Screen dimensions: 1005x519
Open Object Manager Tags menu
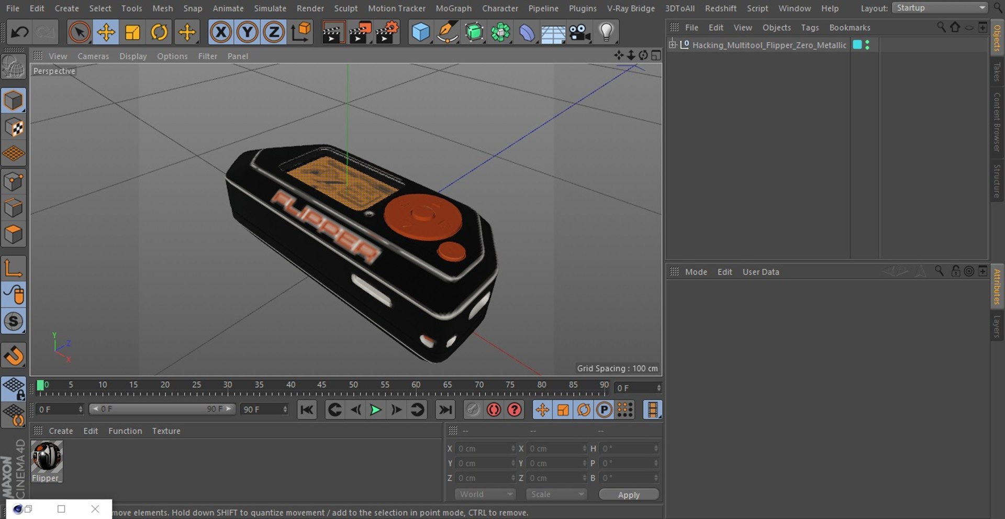pos(810,28)
